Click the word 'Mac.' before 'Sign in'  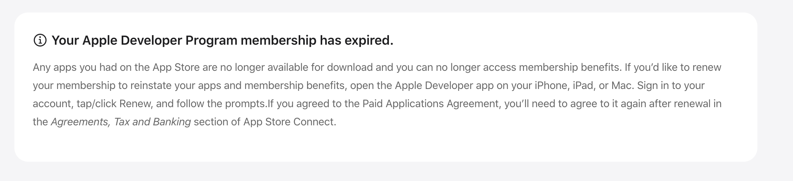coord(622,86)
